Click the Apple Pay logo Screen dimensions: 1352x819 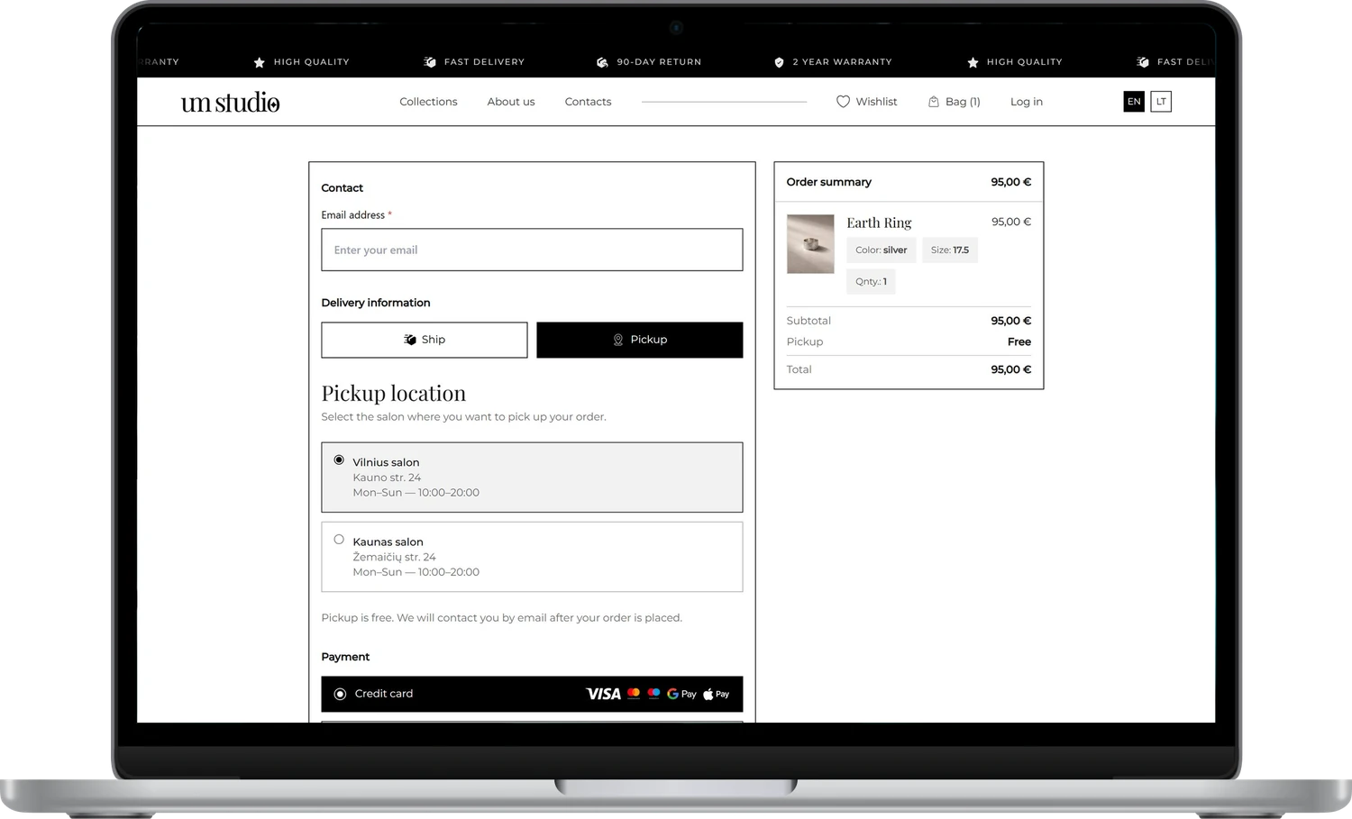click(716, 694)
